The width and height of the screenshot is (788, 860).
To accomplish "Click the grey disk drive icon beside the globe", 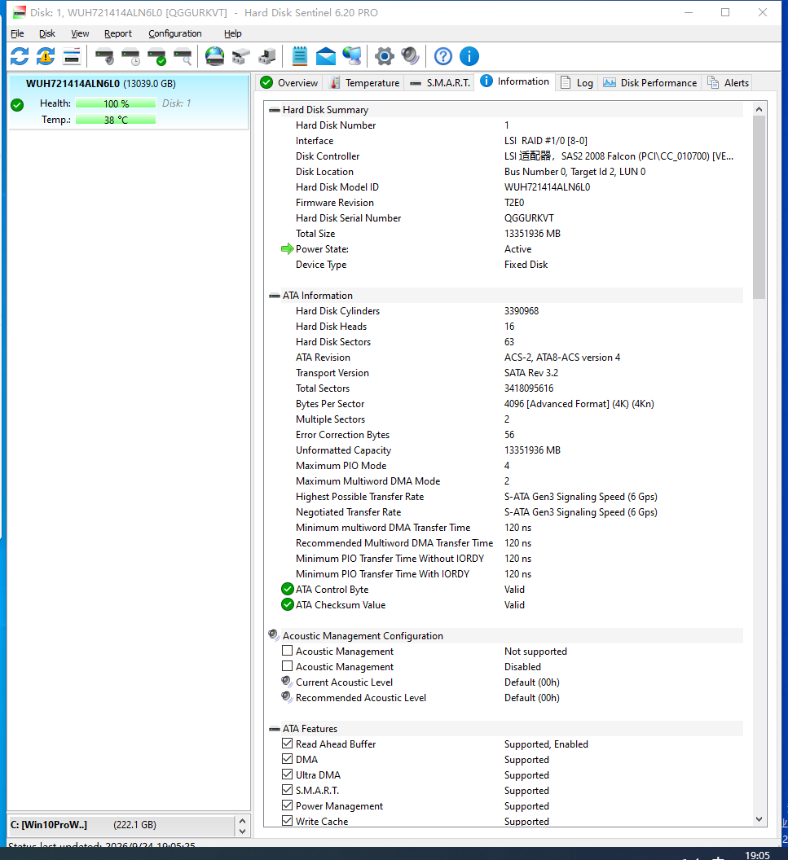I will click(x=241, y=56).
